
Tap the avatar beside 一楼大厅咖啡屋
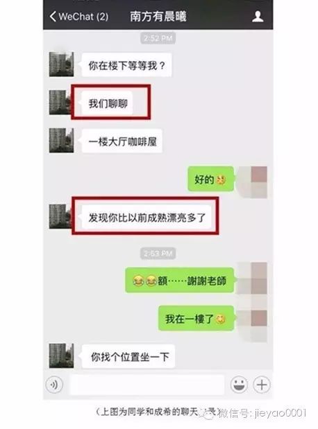(x=61, y=141)
